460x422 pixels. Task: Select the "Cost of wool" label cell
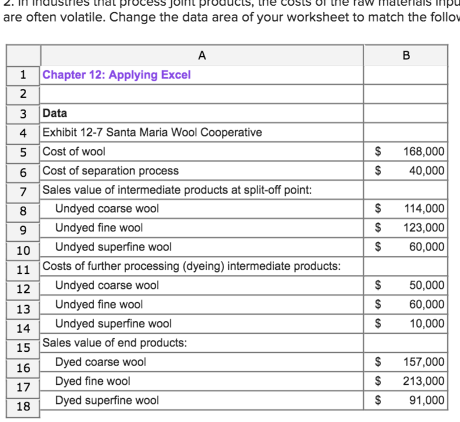coord(202,152)
